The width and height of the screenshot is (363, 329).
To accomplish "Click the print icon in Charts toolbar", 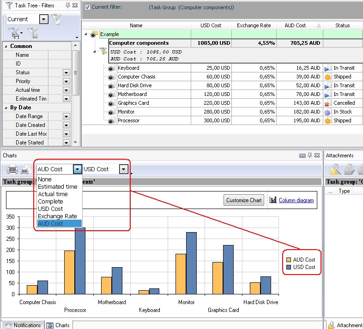I will [x=12, y=169].
